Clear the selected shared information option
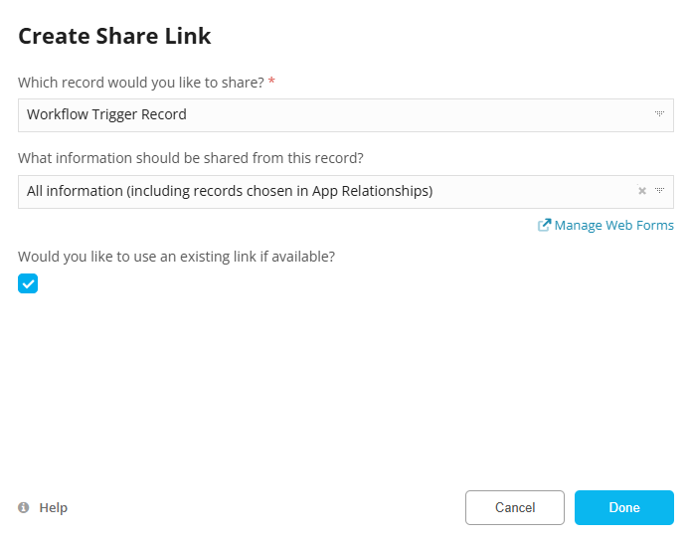Image resolution: width=690 pixels, height=542 pixels. (642, 191)
